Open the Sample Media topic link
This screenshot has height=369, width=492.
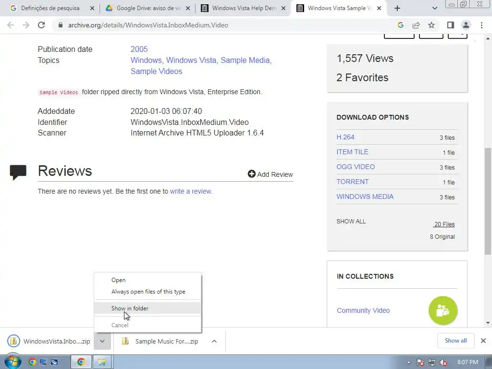coord(245,60)
